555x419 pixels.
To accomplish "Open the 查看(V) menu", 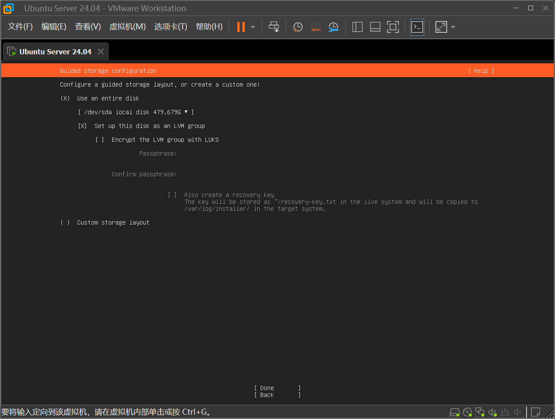I will pos(88,27).
